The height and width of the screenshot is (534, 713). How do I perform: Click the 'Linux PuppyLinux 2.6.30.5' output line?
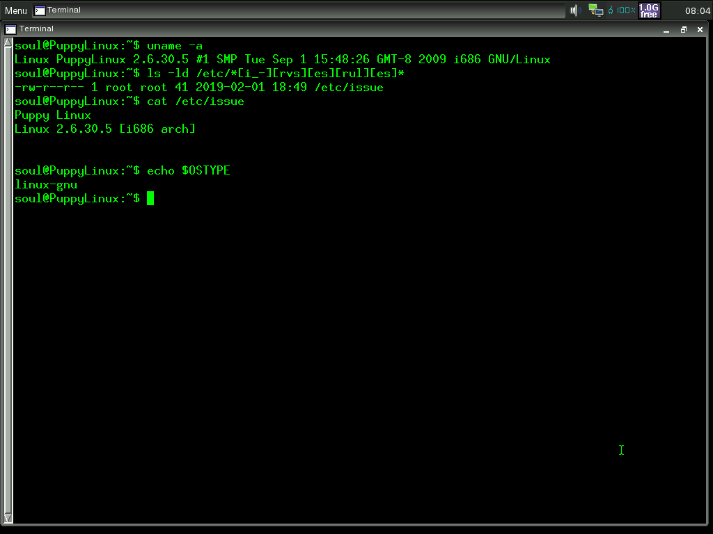(x=283, y=60)
